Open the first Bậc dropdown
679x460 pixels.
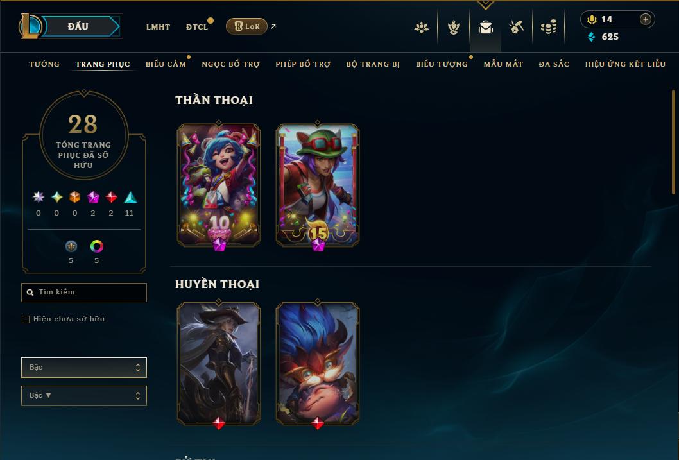(x=84, y=368)
